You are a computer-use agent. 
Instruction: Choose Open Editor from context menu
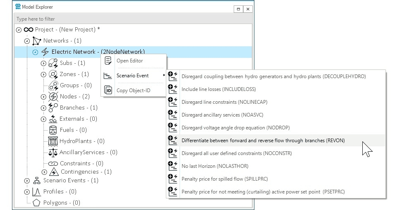129,61
